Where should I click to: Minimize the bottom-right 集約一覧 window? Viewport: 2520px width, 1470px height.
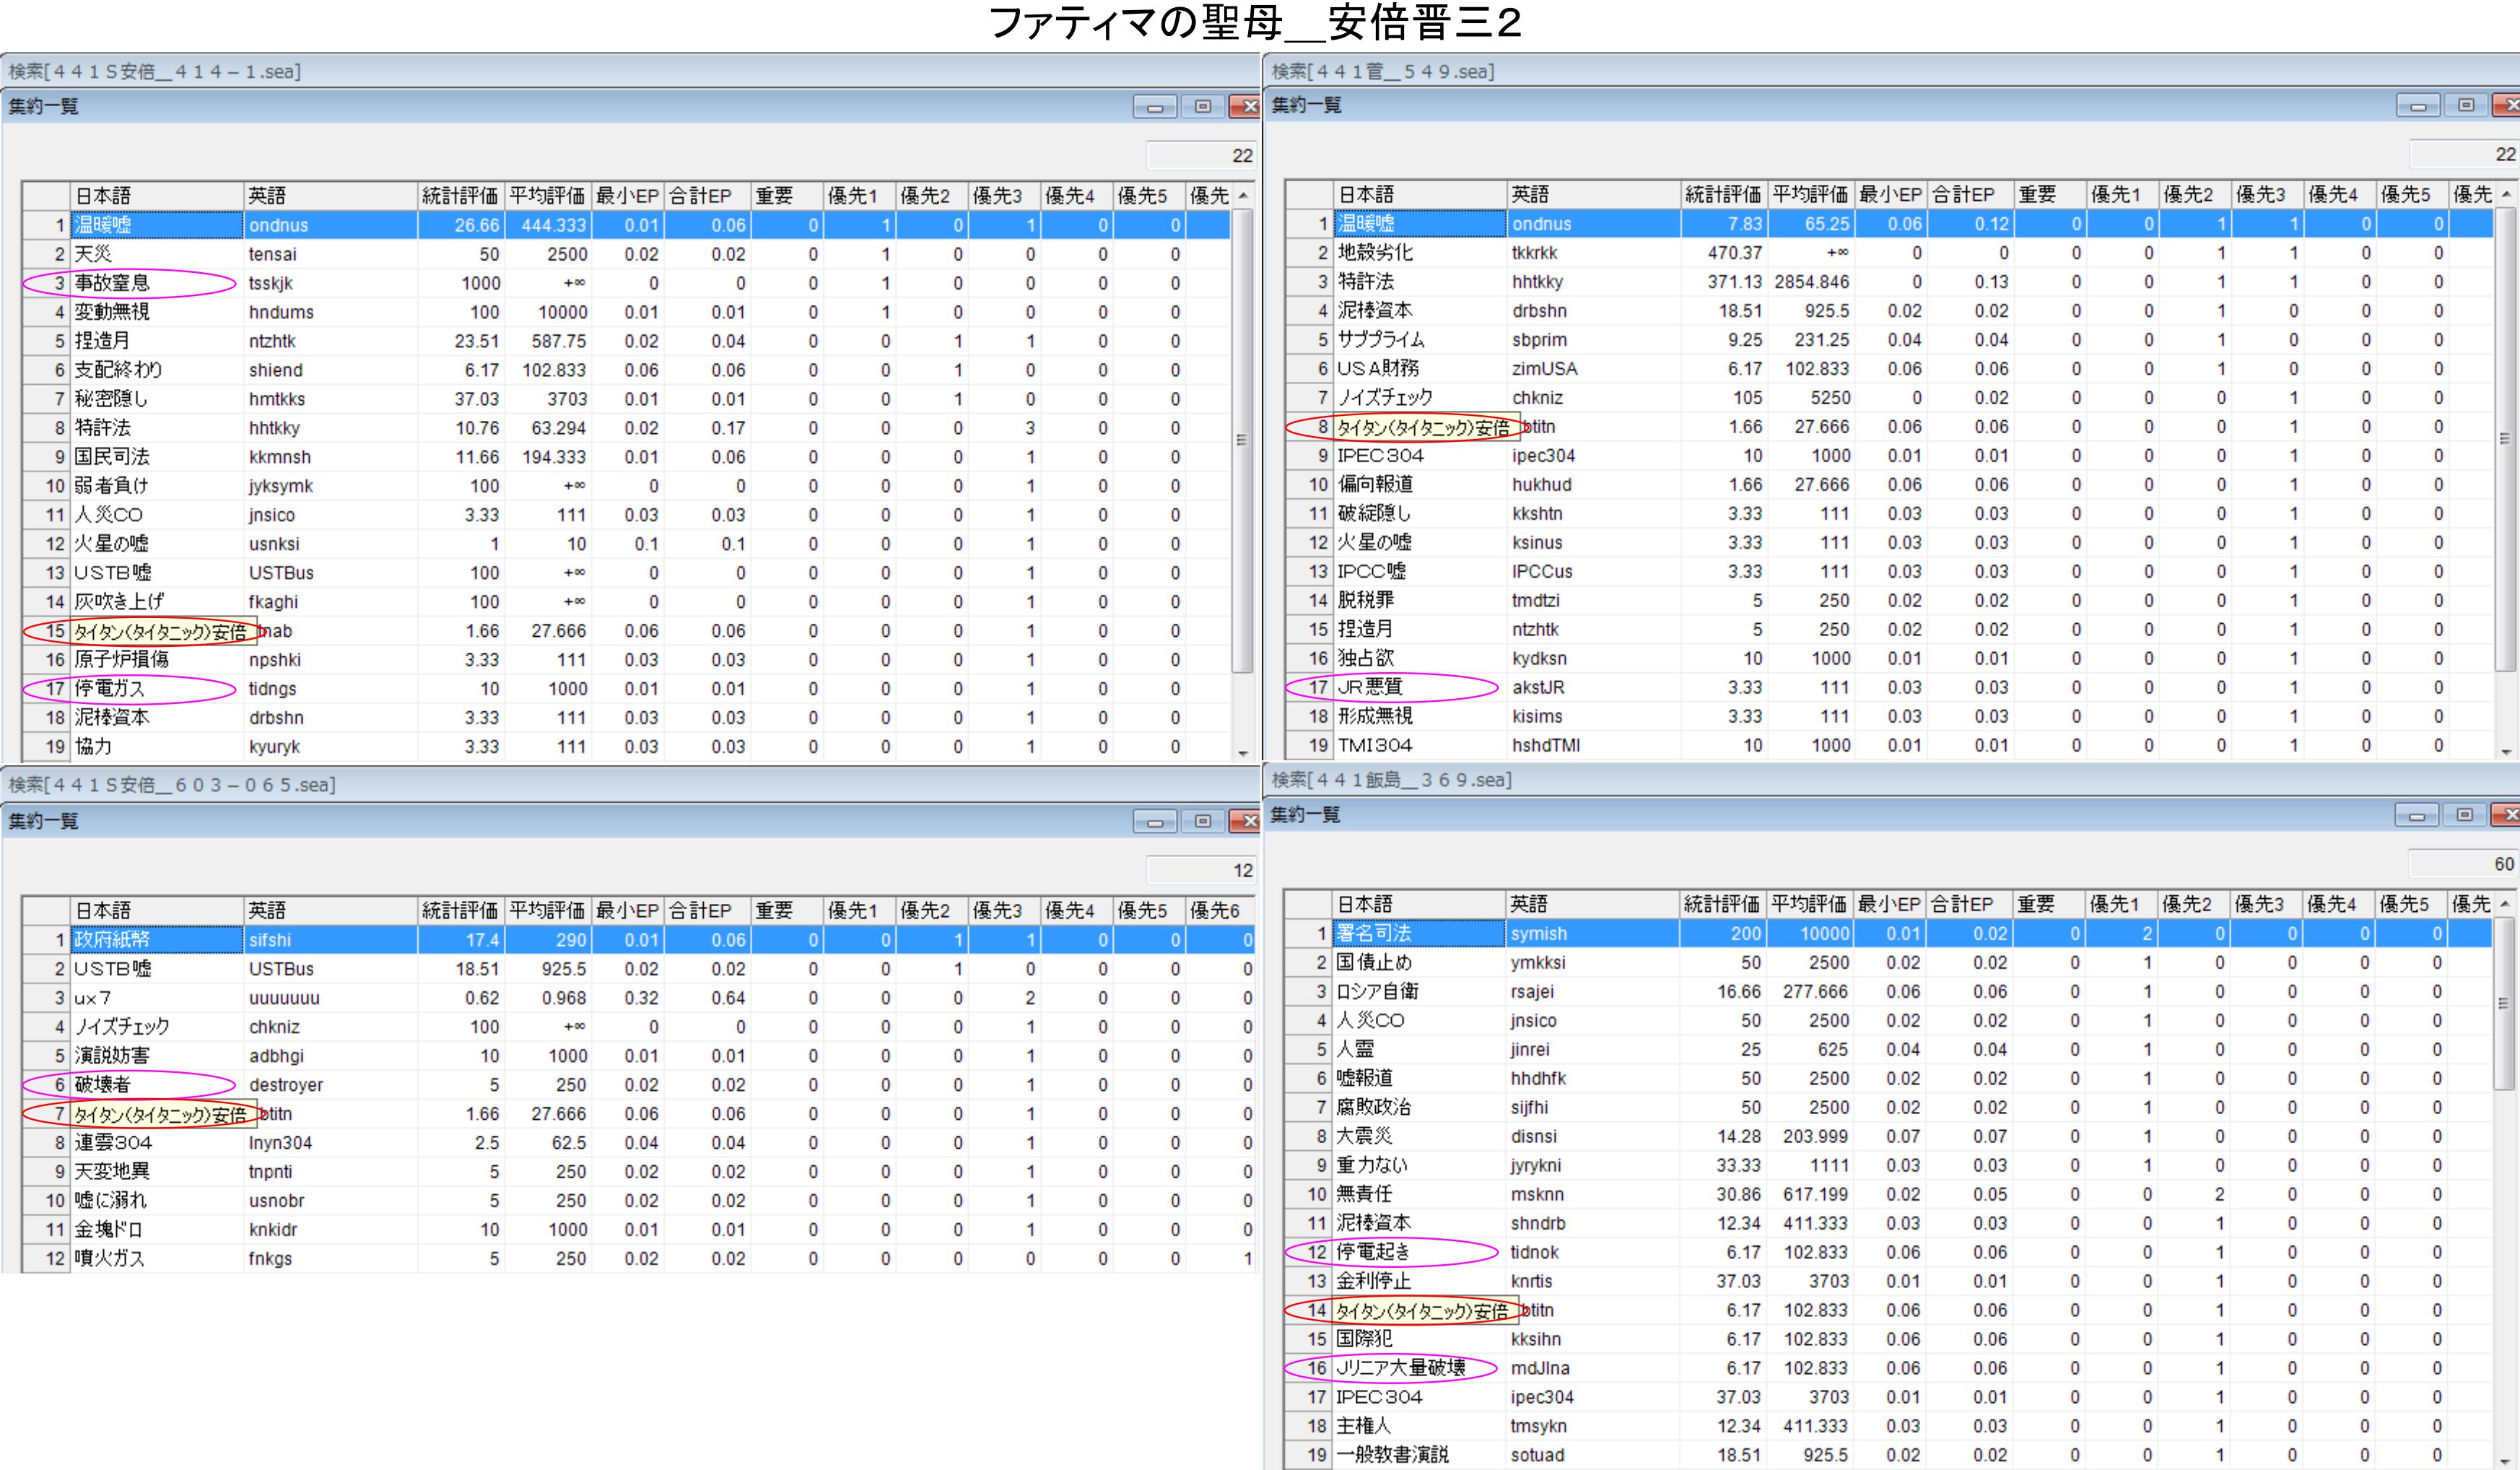[2416, 816]
